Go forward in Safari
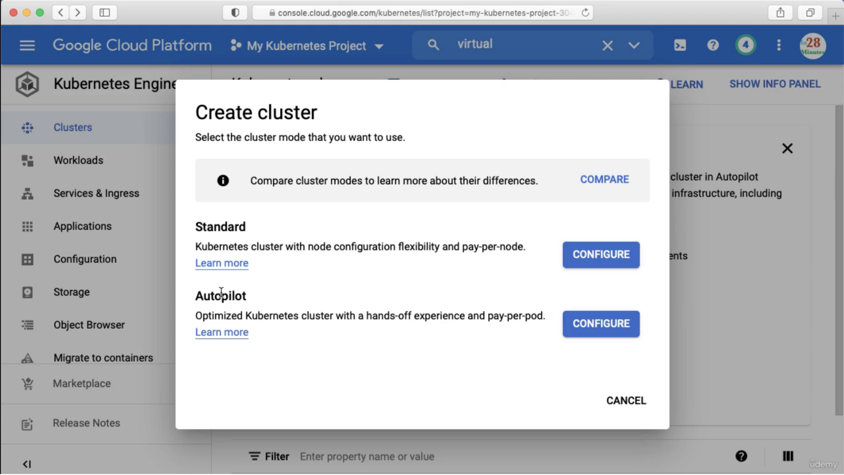This screenshot has width=844, height=475. click(77, 12)
